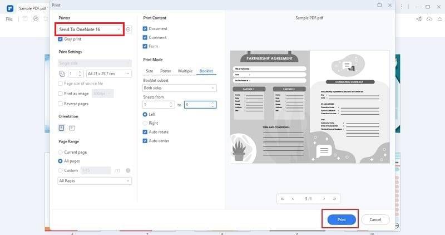Screen dimensions: 445x235
Task: Toggle the Gray print checkbox
Action: tap(60, 39)
